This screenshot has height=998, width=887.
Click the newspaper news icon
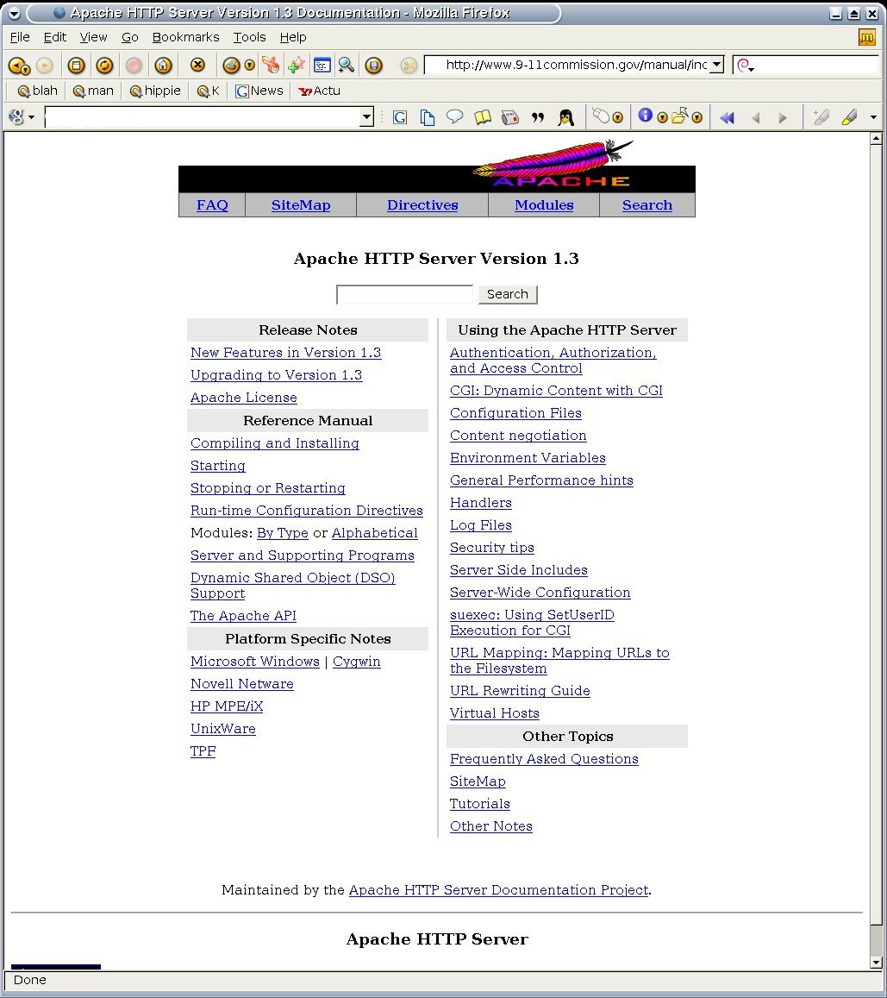click(x=510, y=117)
